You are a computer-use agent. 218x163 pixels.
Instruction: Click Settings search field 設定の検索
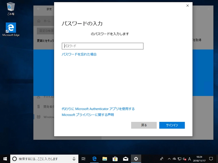(x=45, y=31)
